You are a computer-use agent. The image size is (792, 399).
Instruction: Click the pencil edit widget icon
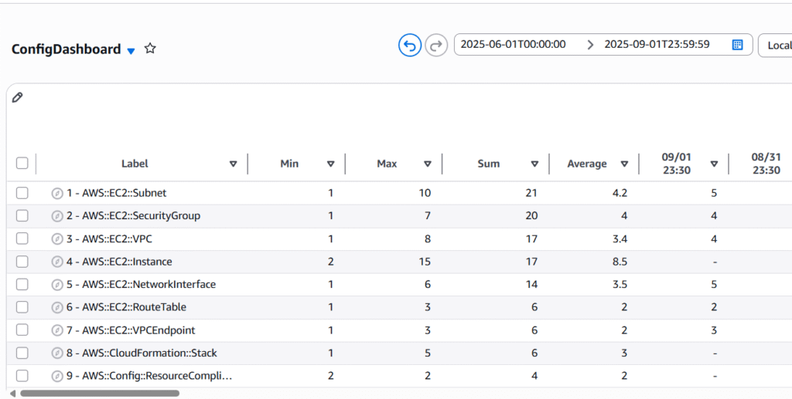18,97
